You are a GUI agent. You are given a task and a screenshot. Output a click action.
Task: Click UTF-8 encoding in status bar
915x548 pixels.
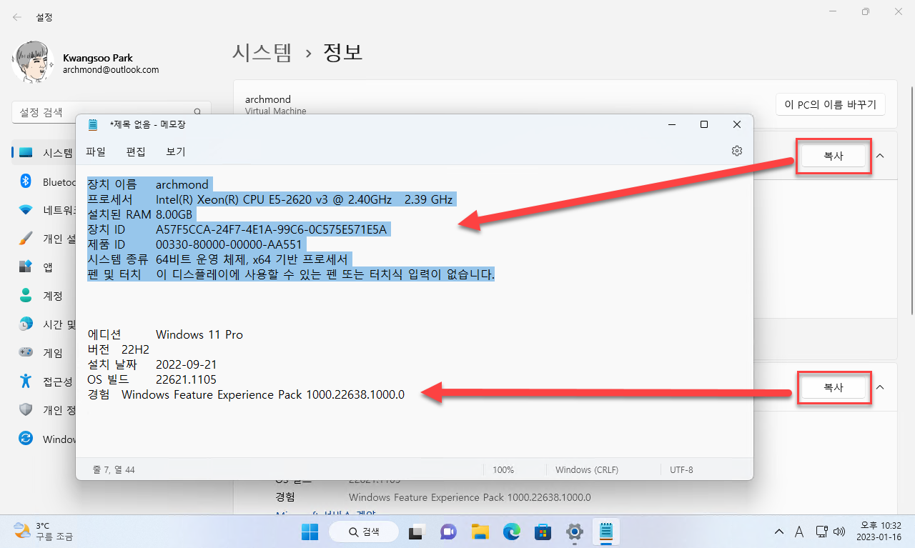point(681,470)
